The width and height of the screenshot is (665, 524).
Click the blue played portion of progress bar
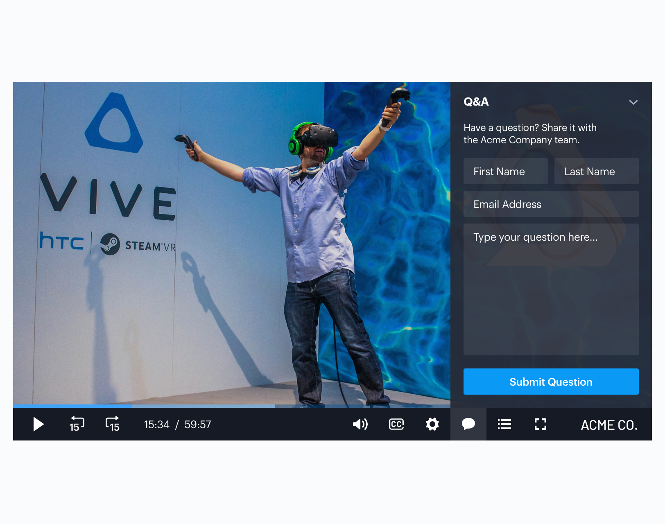tap(72, 406)
